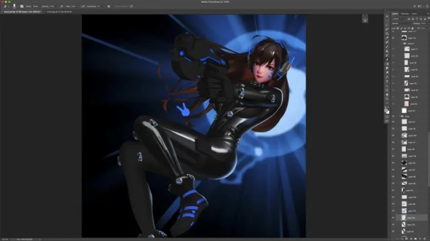This screenshot has width=430, height=241.
Task: Collapse the upper layer group arrow
Action: coord(402,44)
